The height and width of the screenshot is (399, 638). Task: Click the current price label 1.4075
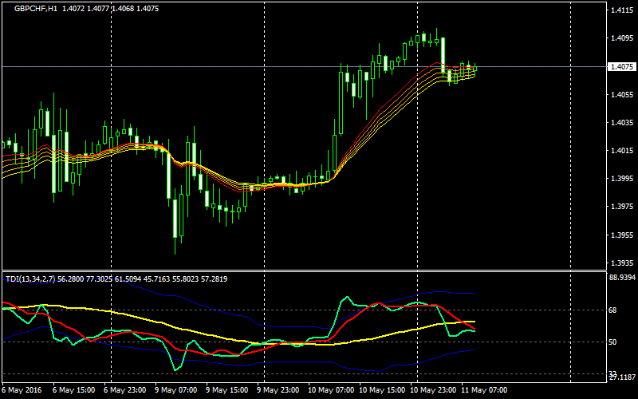pyautogui.click(x=623, y=67)
